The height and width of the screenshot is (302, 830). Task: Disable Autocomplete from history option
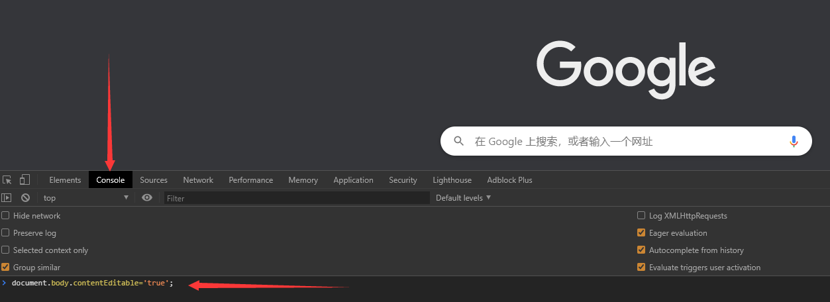(x=641, y=250)
